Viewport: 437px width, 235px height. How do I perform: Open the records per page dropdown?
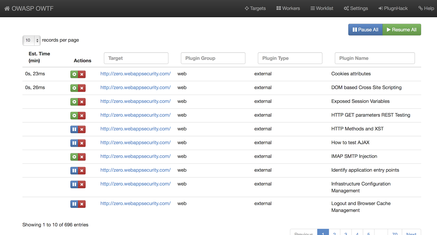click(31, 40)
